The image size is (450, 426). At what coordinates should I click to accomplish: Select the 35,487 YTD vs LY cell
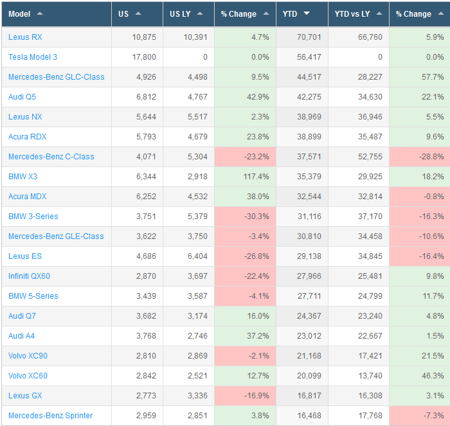pos(359,137)
